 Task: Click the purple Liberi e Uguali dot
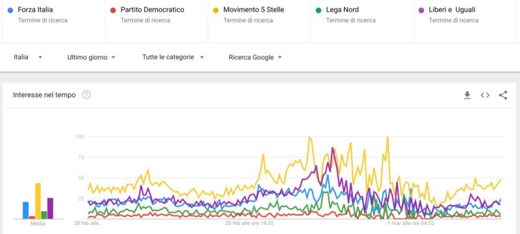(x=421, y=10)
